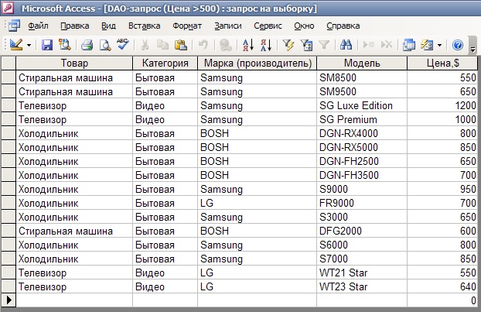Click the Cut scissors icon

point(145,45)
